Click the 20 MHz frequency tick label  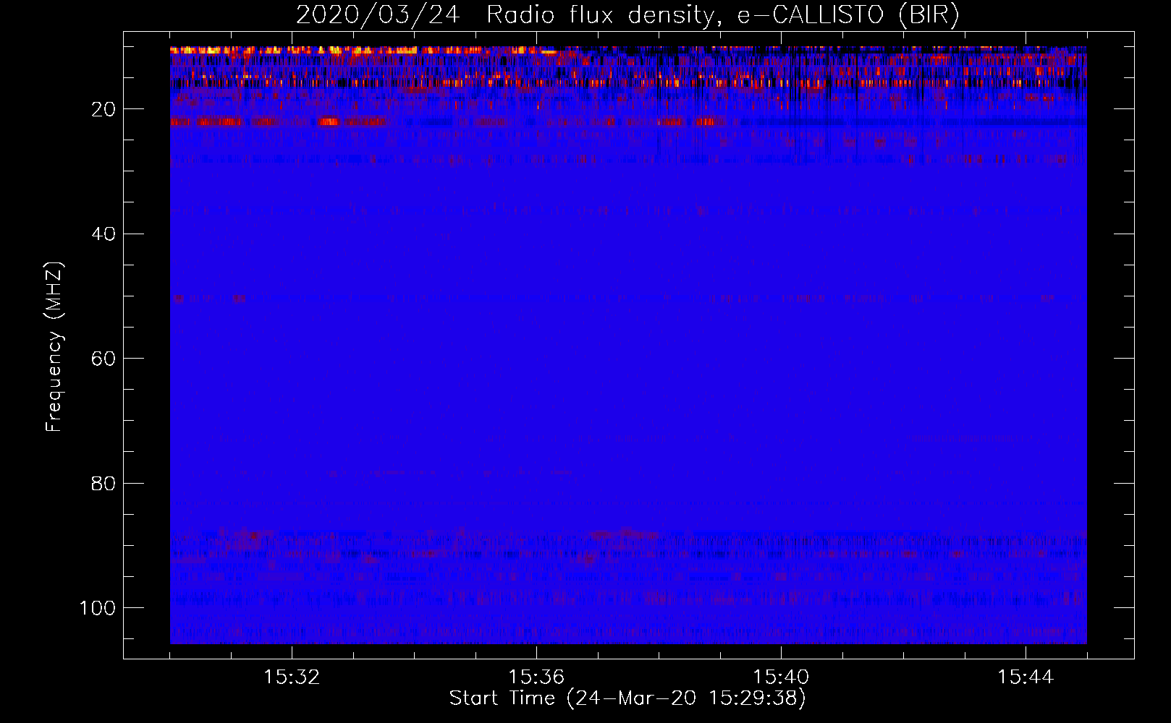click(x=103, y=109)
